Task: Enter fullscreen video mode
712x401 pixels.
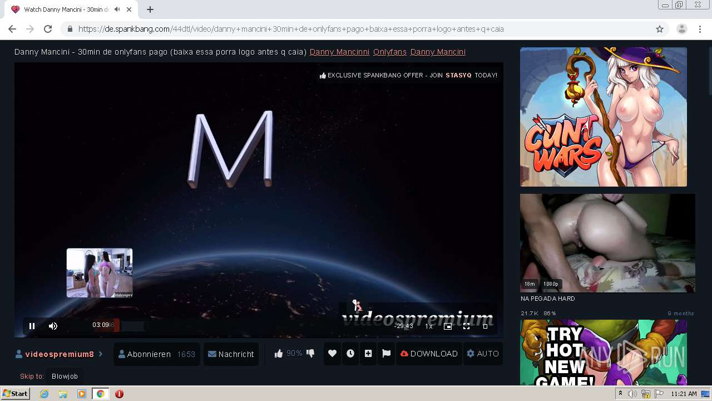Action: click(467, 326)
